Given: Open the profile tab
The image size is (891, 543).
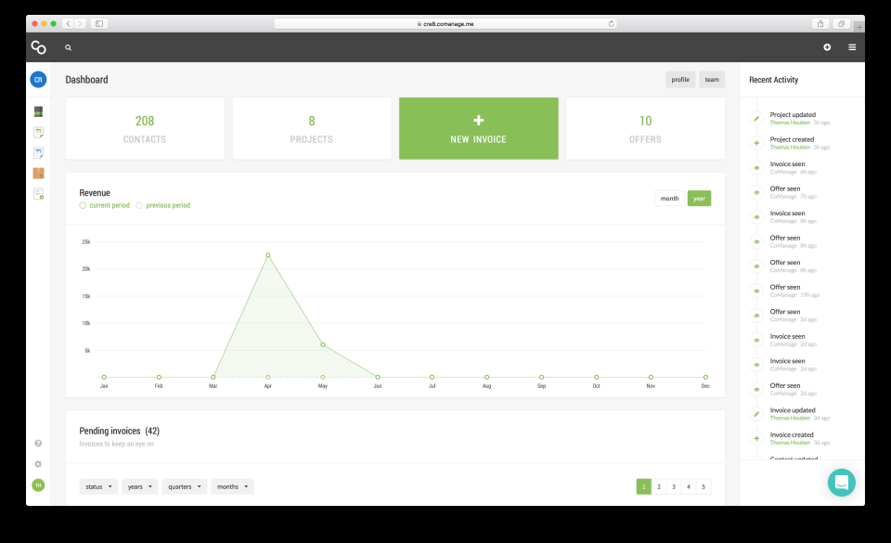Looking at the screenshot, I should tap(680, 79).
